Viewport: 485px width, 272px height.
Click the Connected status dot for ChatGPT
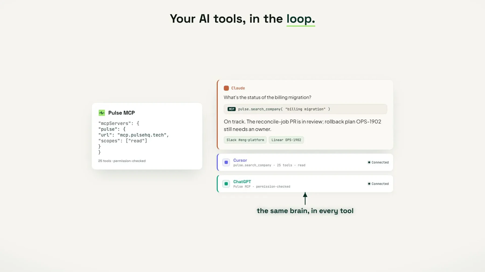point(369,184)
